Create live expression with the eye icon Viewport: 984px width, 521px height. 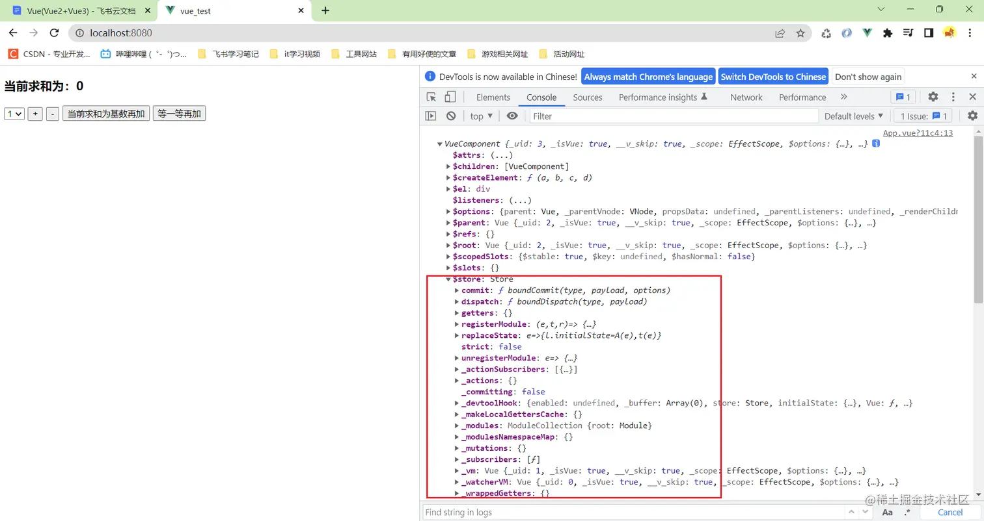[x=512, y=116]
